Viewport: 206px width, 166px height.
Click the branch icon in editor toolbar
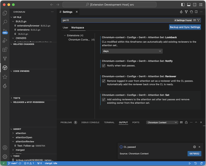(x=186, y=12)
